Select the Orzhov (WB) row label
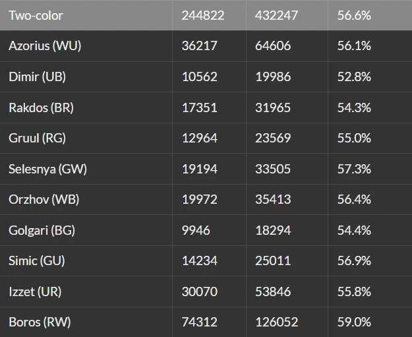 44,200
